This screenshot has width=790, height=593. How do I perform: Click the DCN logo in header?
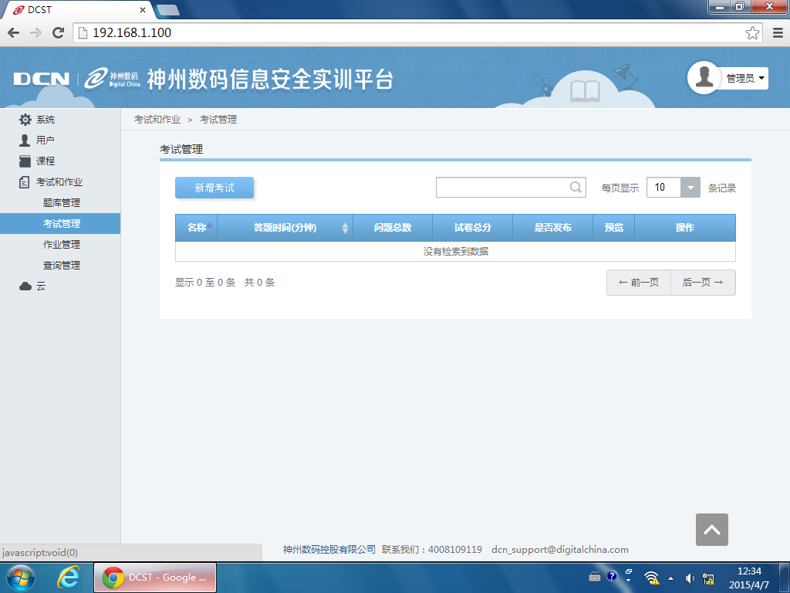(x=42, y=80)
